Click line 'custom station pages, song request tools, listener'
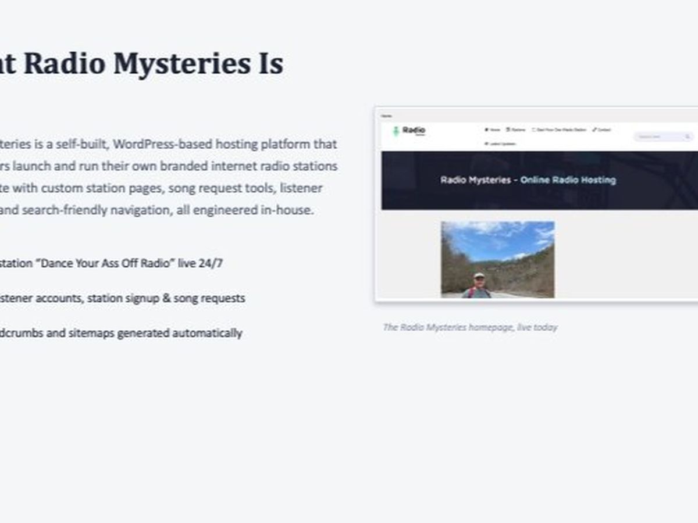This screenshot has width=698, height=523. click(x=181, y=188)
